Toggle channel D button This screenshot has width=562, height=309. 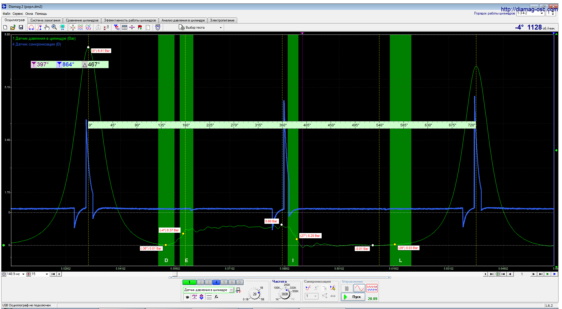240,282
